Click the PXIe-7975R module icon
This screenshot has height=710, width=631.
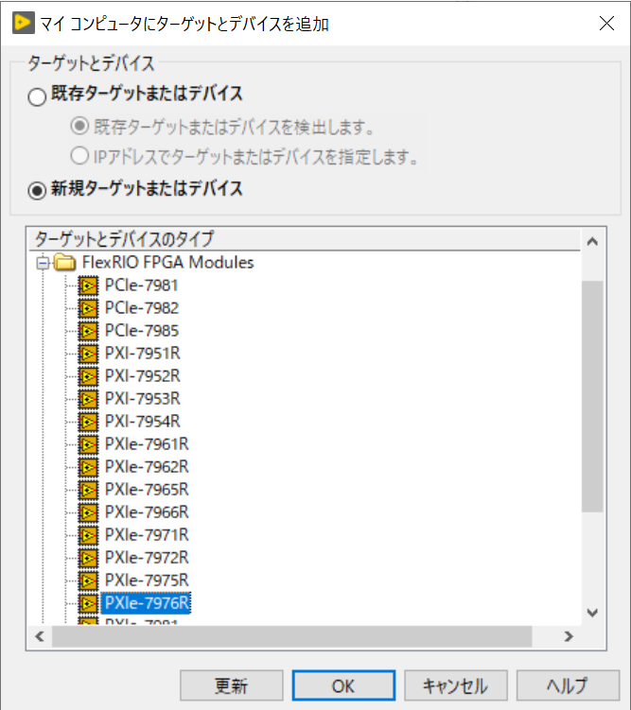tap(88, 580)
